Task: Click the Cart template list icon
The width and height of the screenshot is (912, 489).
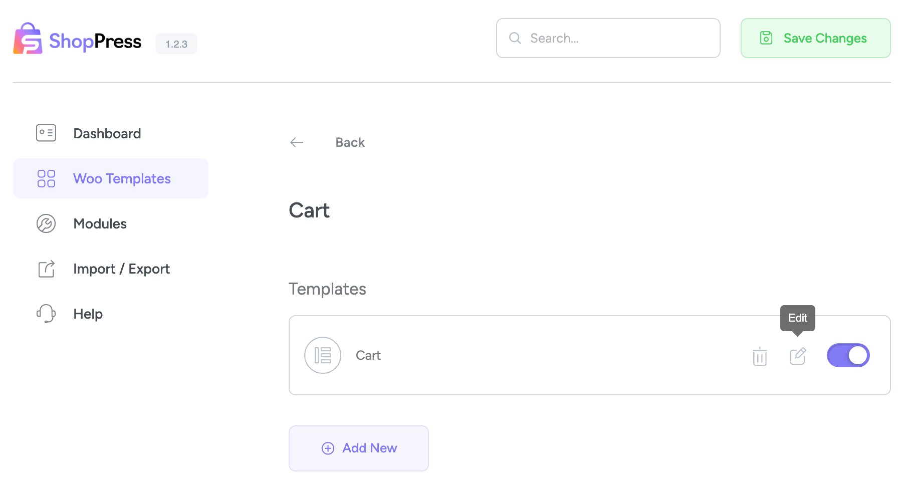Action: (323, 355)
